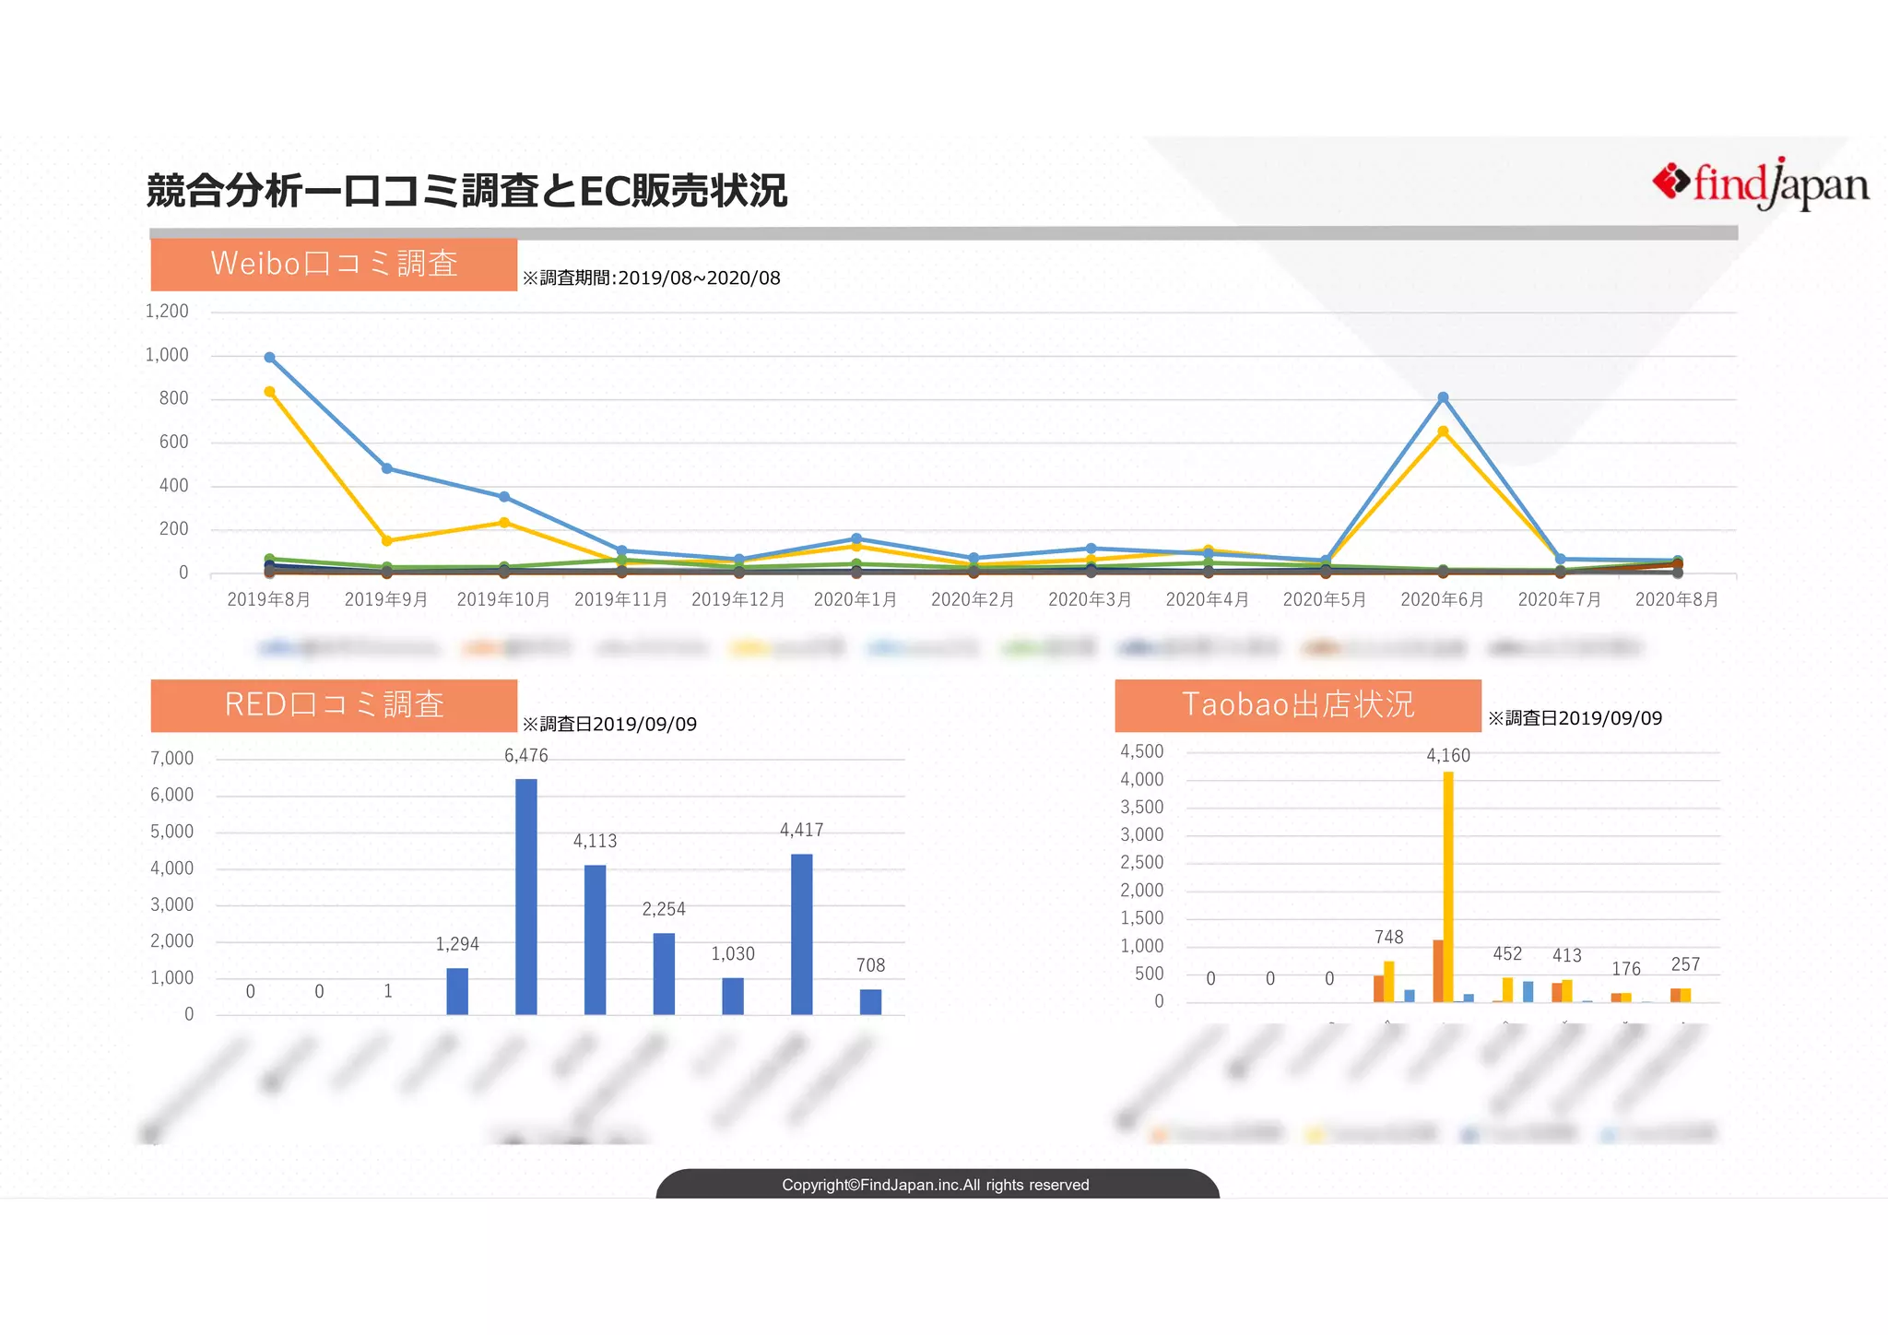
Task: Click the 2020年2月 axis label
Action: pyautogui.click(x=973, y=599)
